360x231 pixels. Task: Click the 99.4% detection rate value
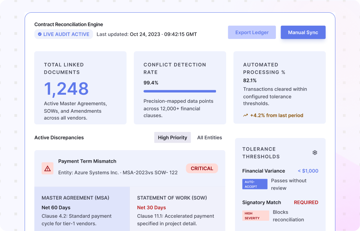[151, 83]
